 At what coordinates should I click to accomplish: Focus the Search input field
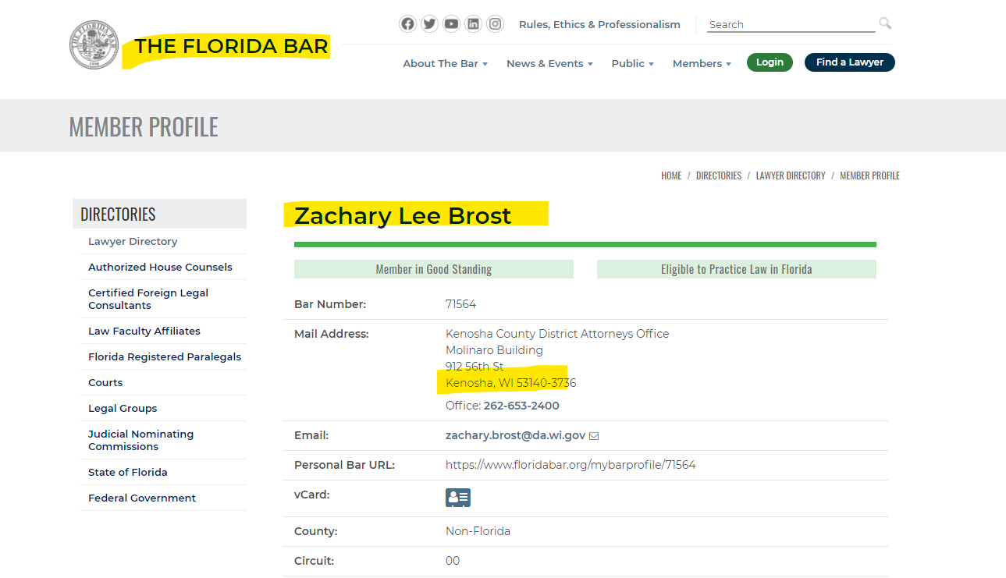point(791,24)
